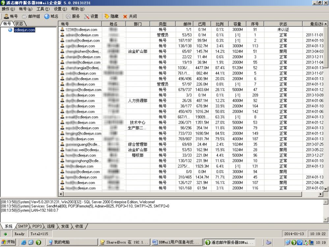Viewport: 329px width, 247px height.
Task: Sort by 类型 column header
Action: (163, 24)
